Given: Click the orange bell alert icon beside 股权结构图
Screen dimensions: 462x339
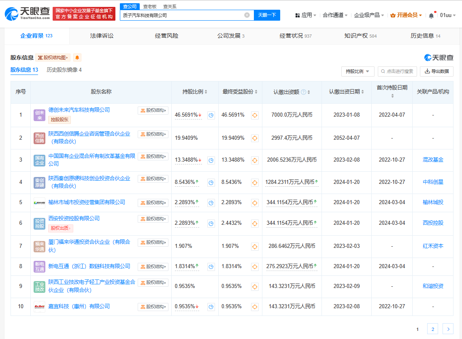Looking at the screenshot, I should (x=77, y=58).
